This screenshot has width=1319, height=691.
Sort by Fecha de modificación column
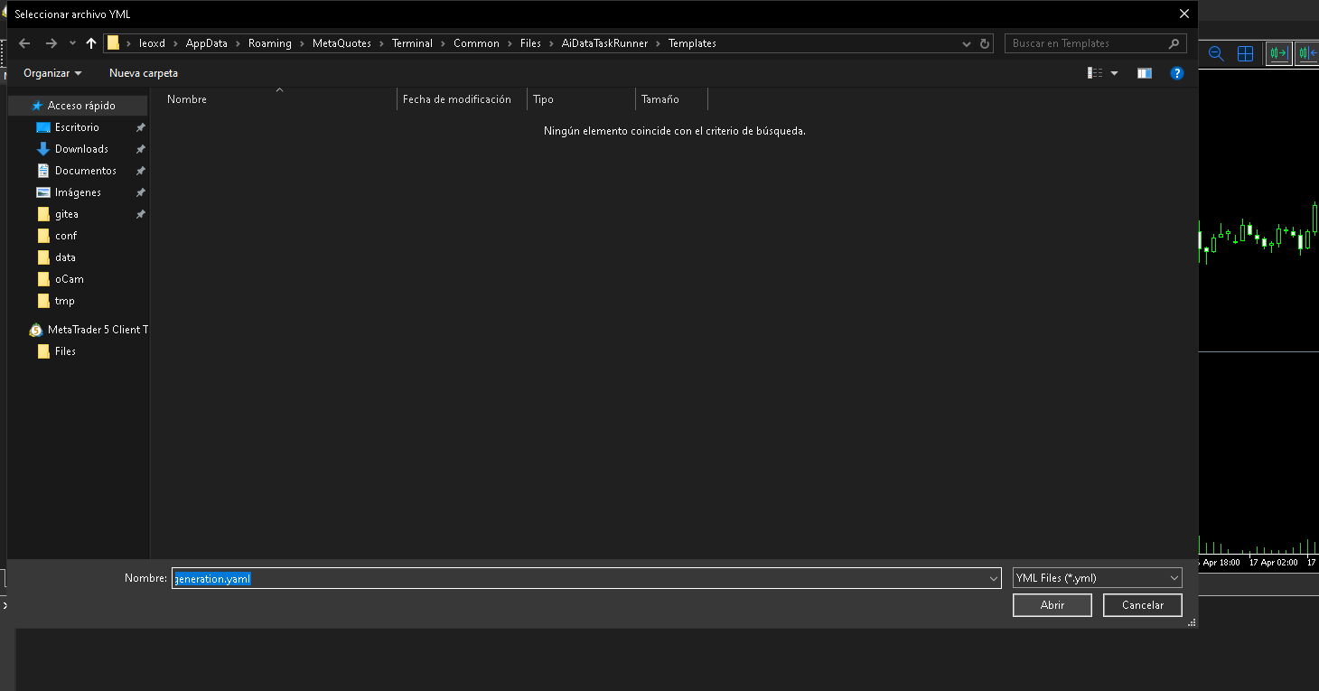click(x=457, y=99)
